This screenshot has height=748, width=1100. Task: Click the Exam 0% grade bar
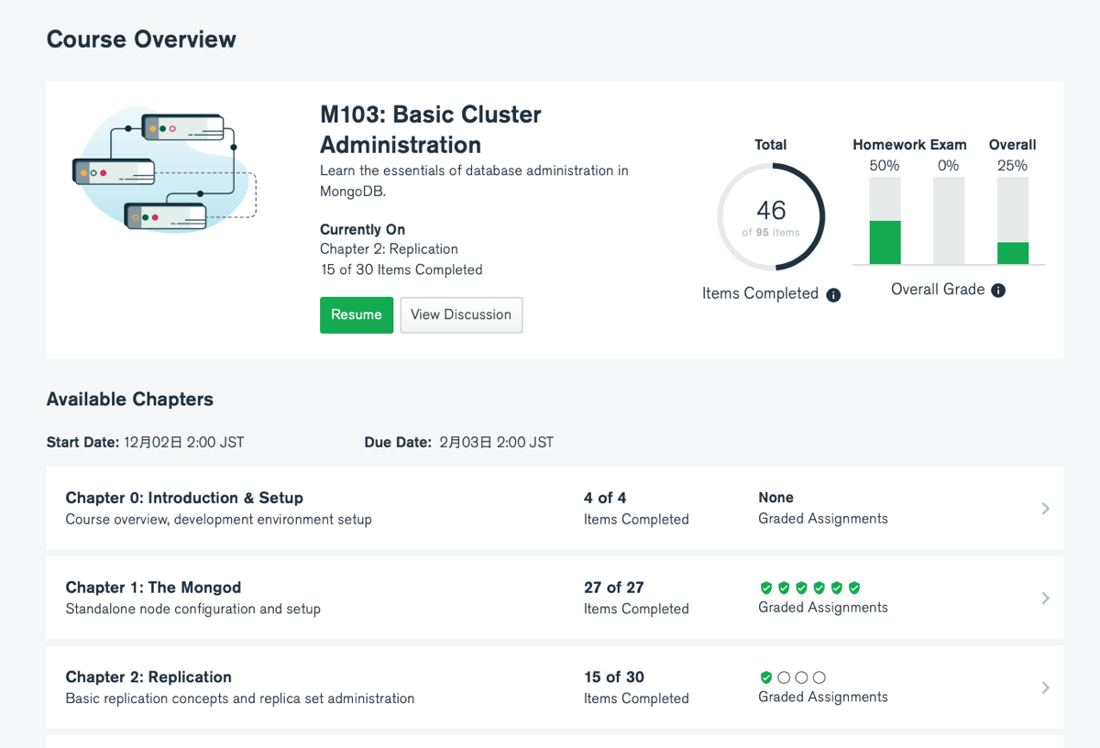[949, 221]
